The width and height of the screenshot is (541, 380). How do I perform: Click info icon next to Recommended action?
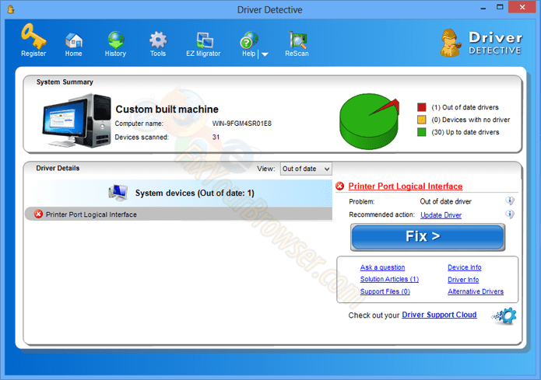[x=510, y=214]
